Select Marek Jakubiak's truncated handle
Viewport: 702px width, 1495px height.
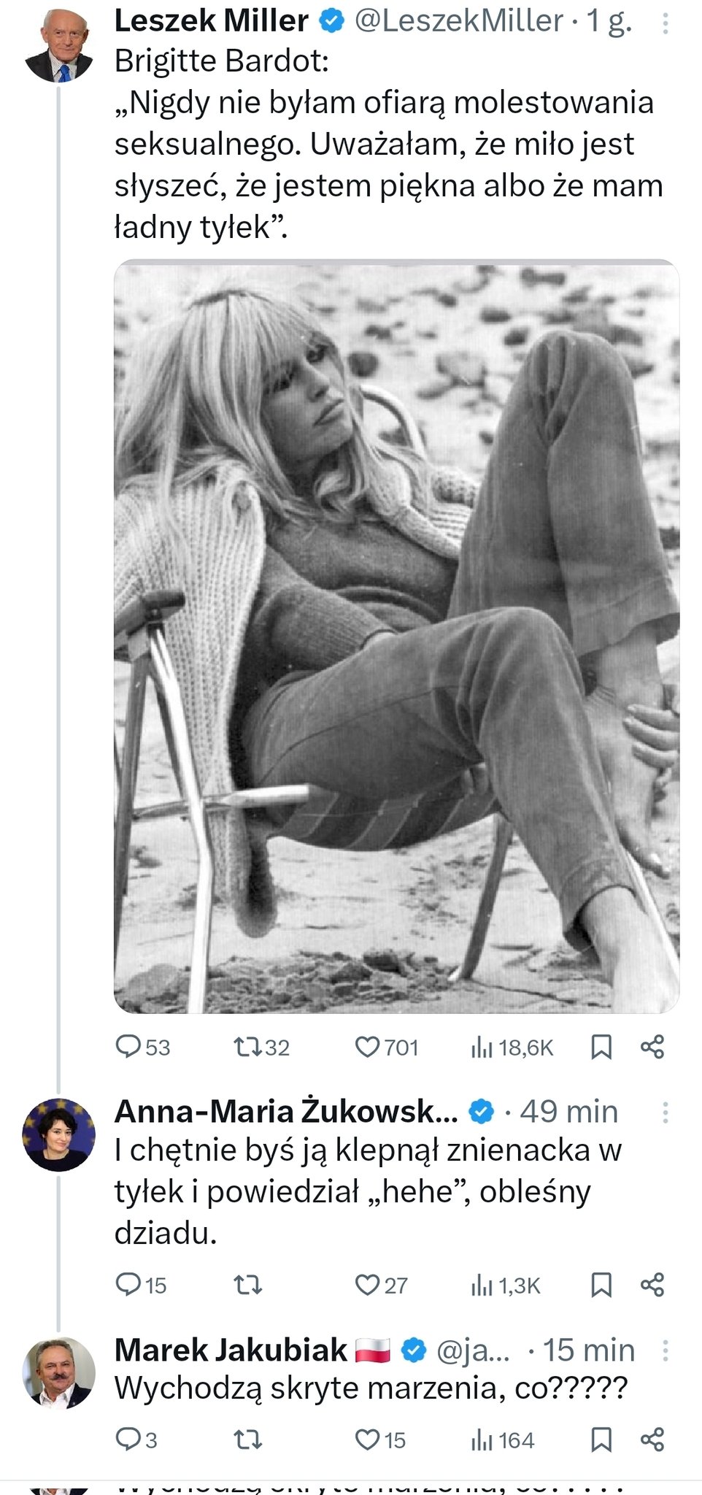[471, 1349]
